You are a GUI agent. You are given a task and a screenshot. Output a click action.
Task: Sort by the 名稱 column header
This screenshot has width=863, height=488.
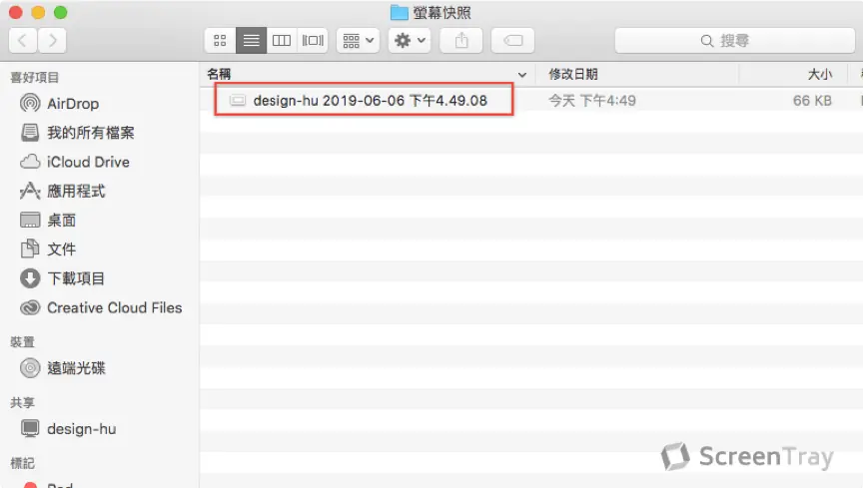click(219, 74)
